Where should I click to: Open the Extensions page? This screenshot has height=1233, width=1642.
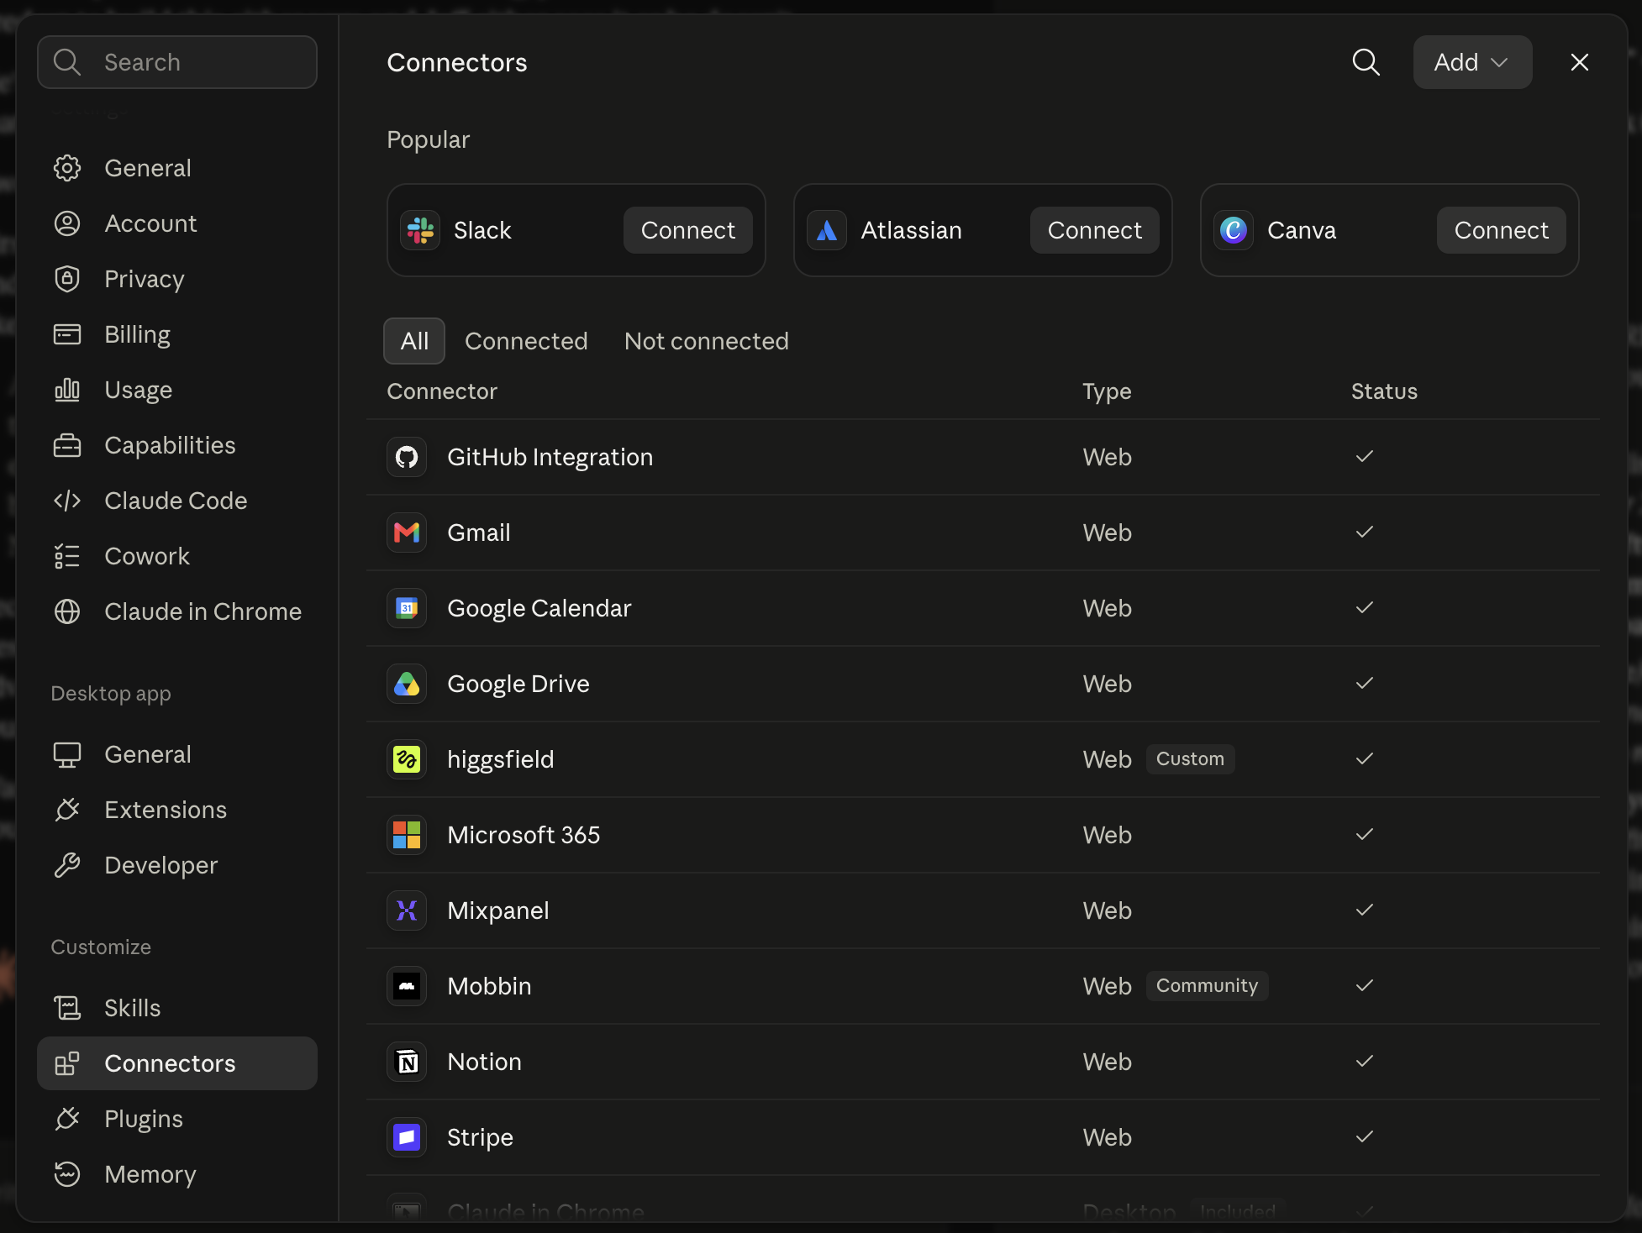[x=177, y=810]
